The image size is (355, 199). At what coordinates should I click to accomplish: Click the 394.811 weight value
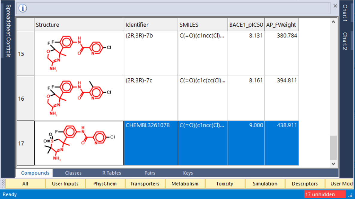[x=287, y=80]
